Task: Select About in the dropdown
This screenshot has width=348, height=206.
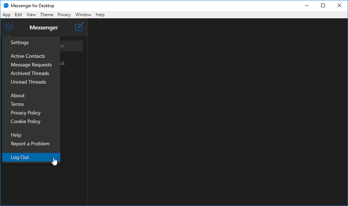Action: [x=31, y=96]
